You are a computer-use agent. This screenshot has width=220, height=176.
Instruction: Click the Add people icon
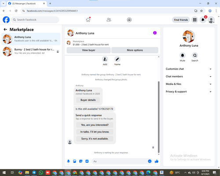tap(105, 59)
